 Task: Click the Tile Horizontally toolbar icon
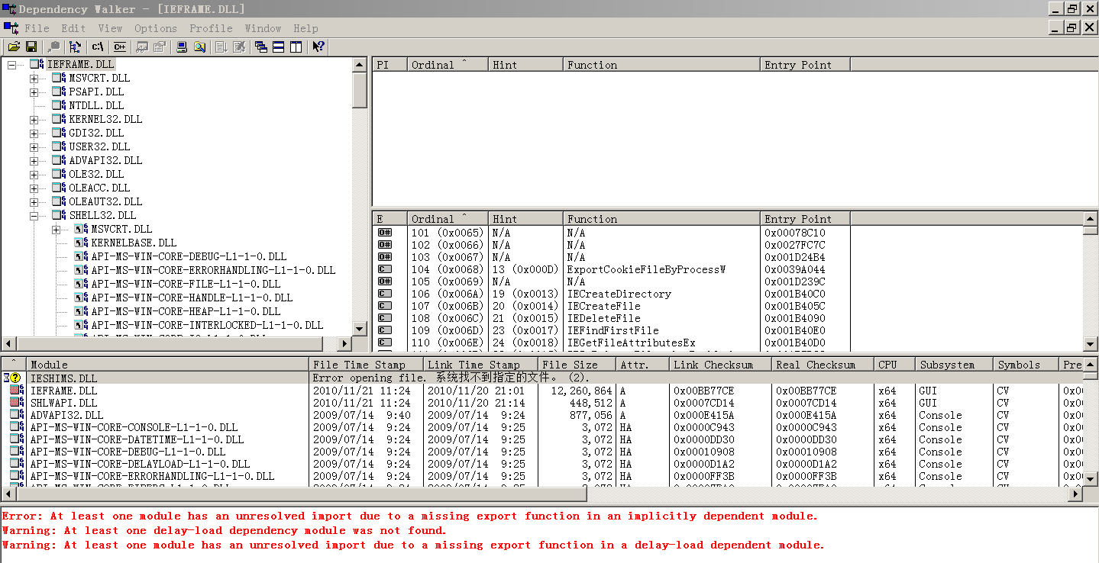click(x=278, y=47)
